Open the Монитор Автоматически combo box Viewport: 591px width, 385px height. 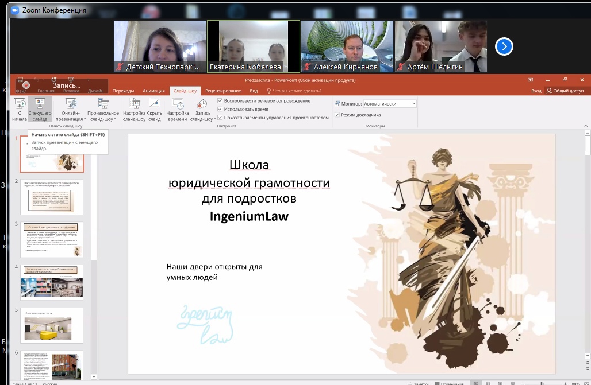click(x=389, y=104)
